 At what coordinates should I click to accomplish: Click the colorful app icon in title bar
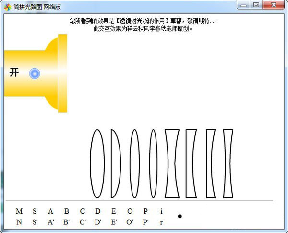point(8,7)
